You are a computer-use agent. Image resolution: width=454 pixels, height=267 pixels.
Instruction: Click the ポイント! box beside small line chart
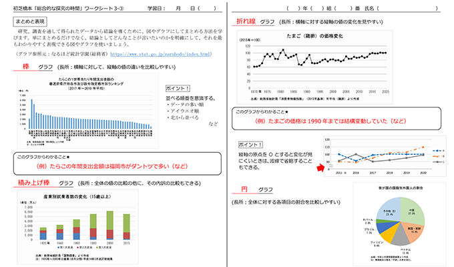[x=250, y=144]
